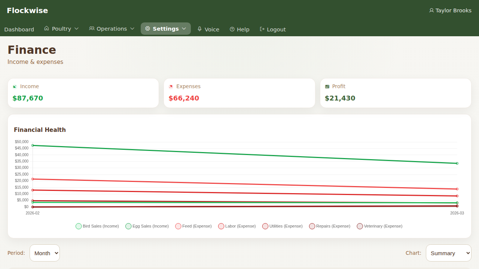Expand the Settings menu chevron
This screenshot has width=479, height=269.
pos(184,28)
